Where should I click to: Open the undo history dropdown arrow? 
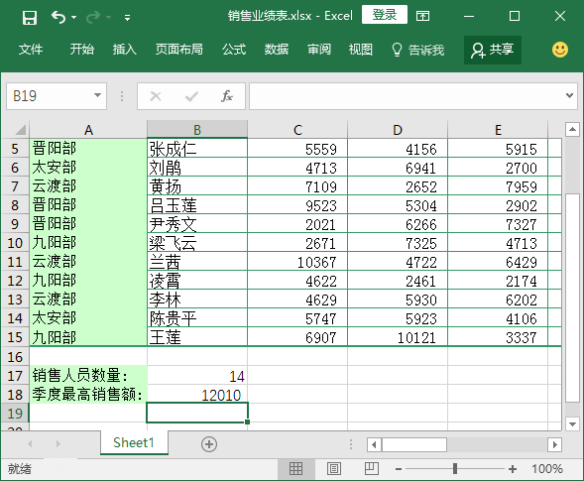[x=74, y=17]
